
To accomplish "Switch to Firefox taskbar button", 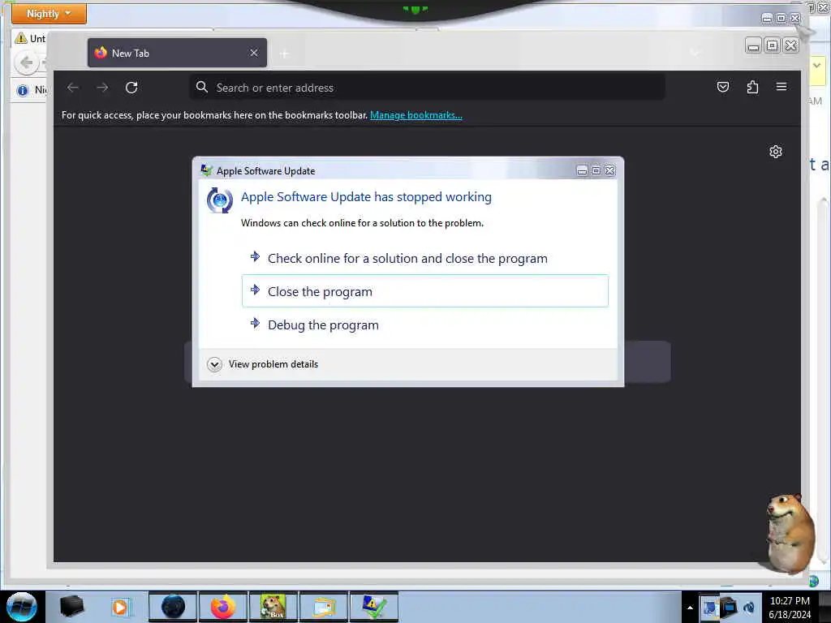I will (x=223, y=607).
